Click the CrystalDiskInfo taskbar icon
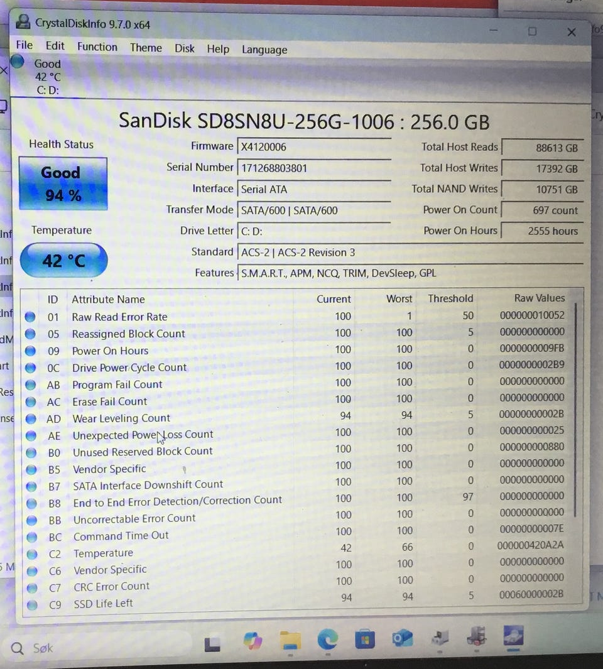 pyautogui.click(x=513, y=636)
